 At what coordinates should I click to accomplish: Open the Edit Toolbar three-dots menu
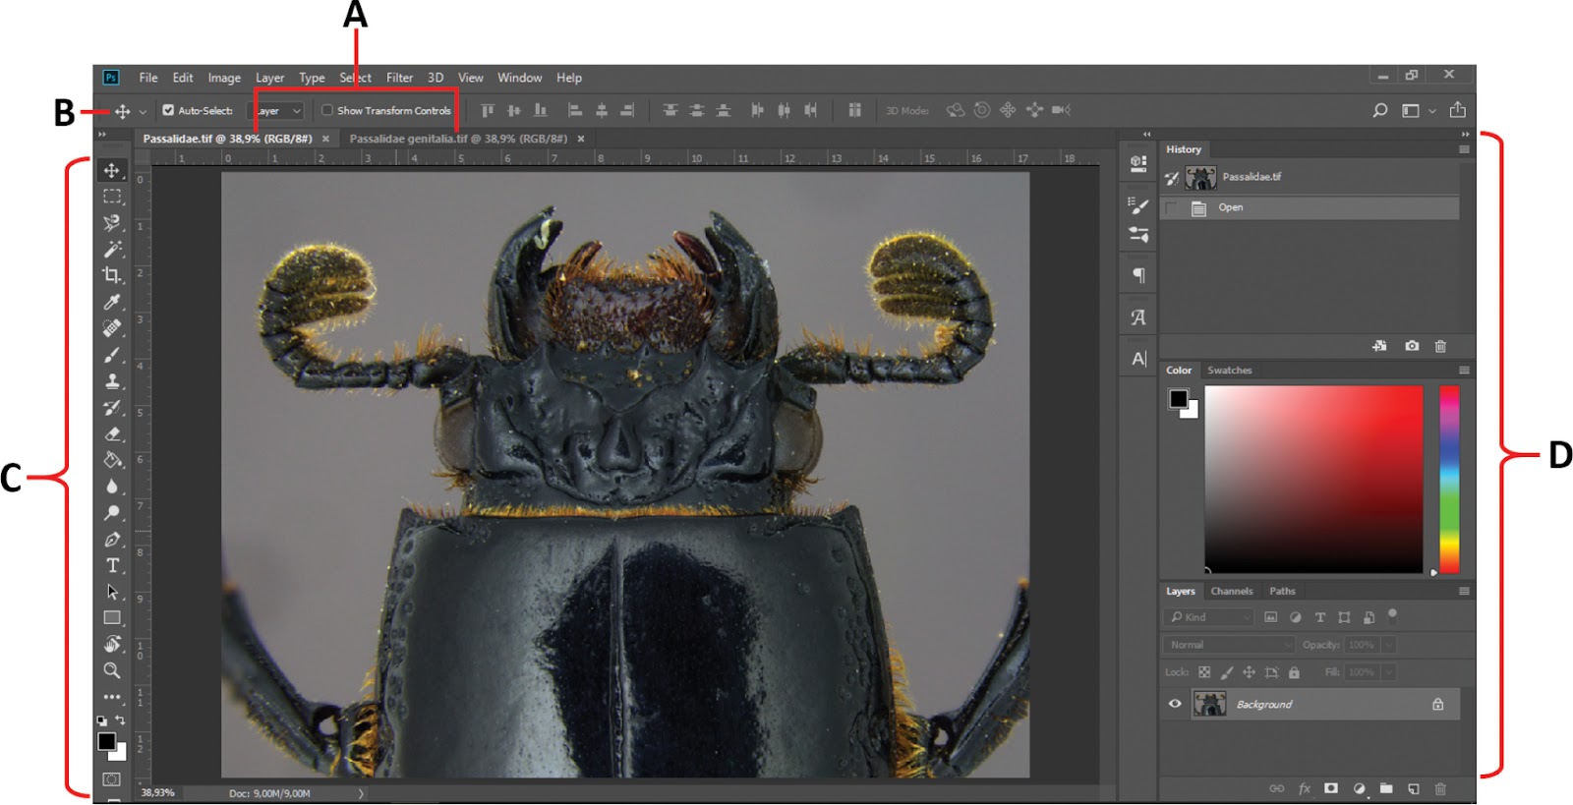click(x=112, y=697)
